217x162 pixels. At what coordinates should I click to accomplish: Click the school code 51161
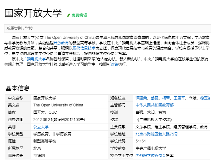click(x=141, y=141)
